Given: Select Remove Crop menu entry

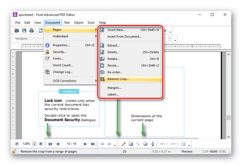Looking at the screenshot, I should point(130,79).
